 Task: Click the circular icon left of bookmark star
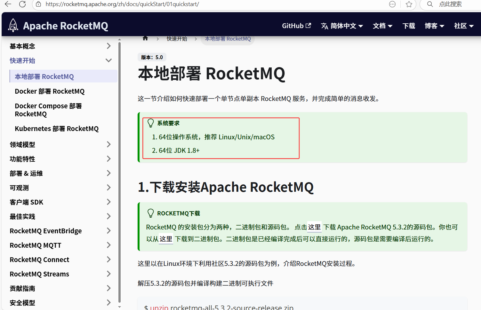[392, 4]
